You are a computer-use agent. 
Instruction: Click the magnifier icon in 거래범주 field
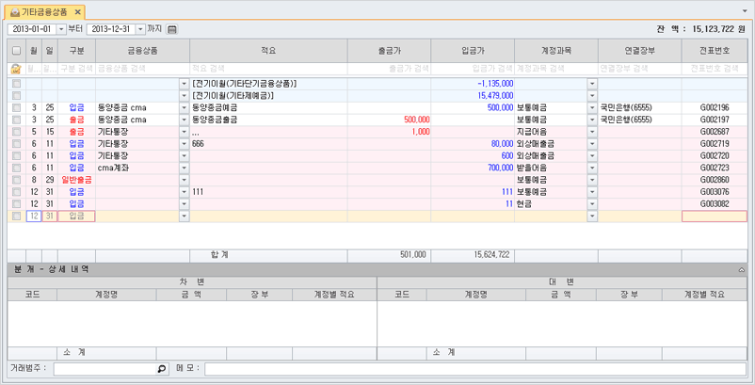tap(162, 369)
